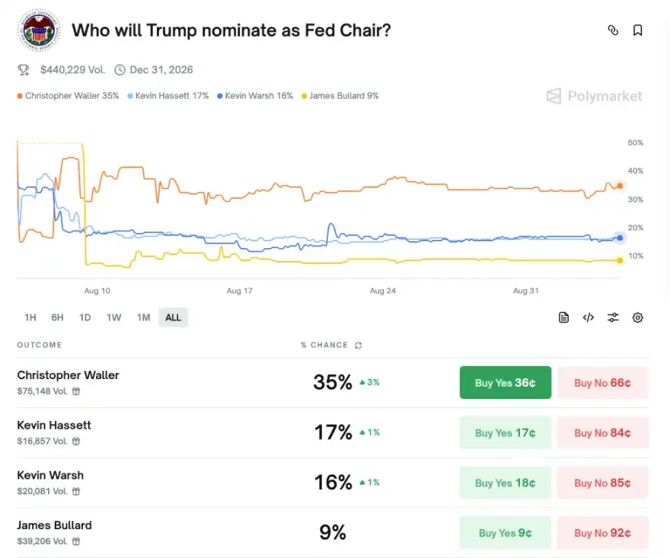Open chart settings gear icon
670x558 pixels.
click(638, 317)
